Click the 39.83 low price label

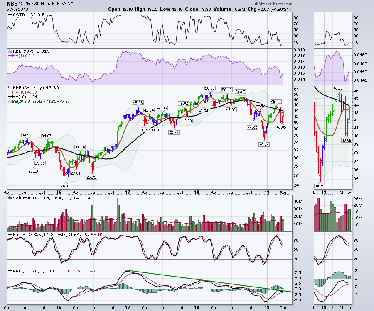click(252, 127)
